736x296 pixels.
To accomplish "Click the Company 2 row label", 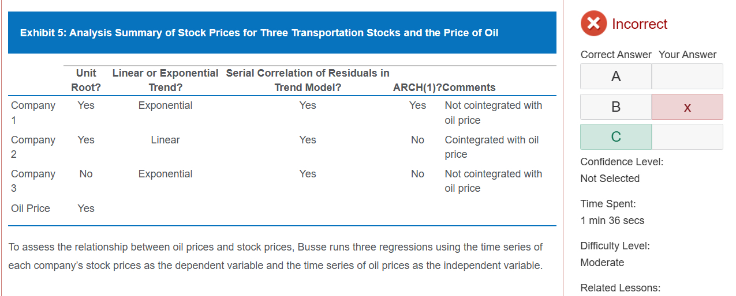I will [33, 147].
